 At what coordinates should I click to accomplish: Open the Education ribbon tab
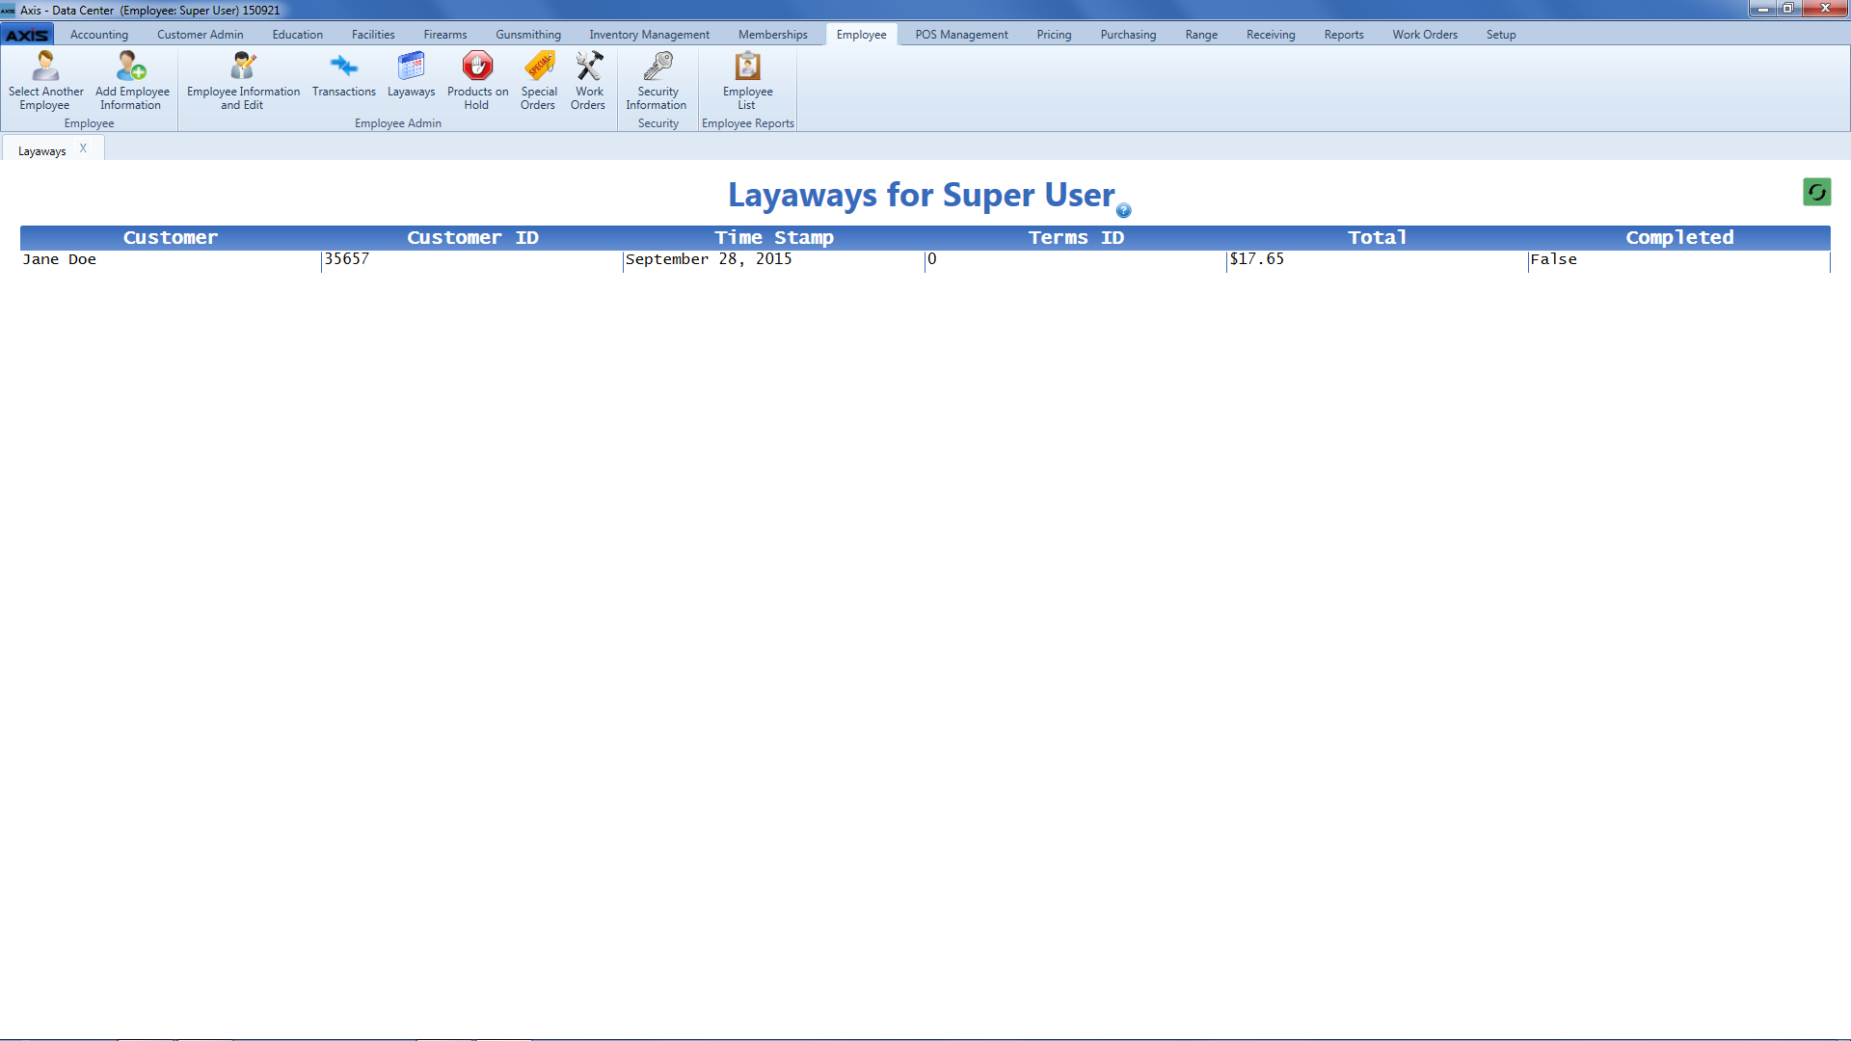click(298, 35)
